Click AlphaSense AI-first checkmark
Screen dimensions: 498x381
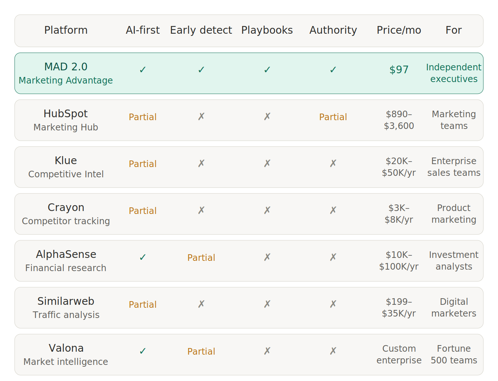[x=143, y=257]
